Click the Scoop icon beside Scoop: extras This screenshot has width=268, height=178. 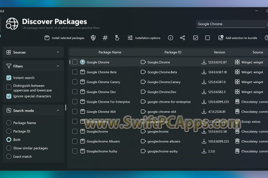237,122
